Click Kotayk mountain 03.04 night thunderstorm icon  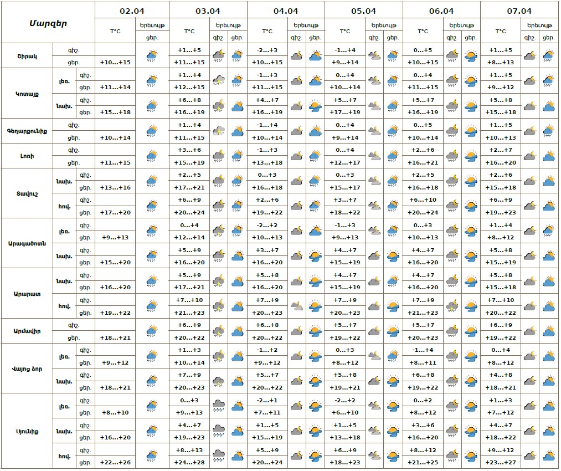(x=218, y=81)
